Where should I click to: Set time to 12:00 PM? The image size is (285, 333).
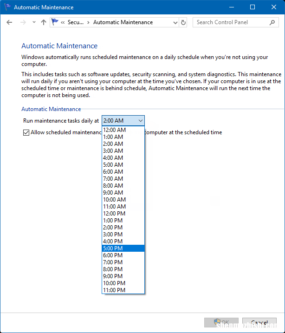coord(123,214)
